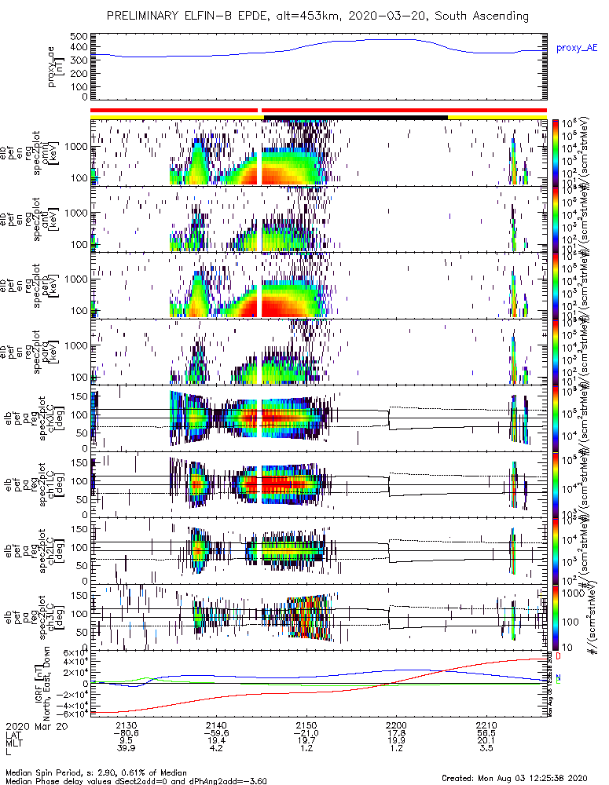
Task: Click the color bar beside the perp panel
Action: point(556,286)
